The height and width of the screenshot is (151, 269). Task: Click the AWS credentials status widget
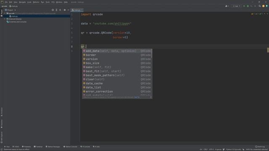pyautogui.click(x=257, y=150)
